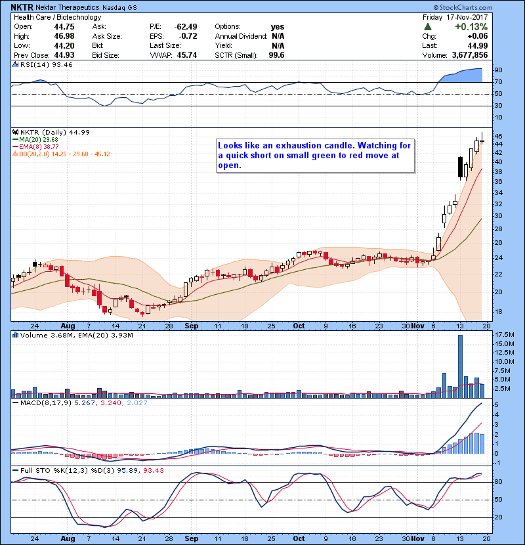The height and width of the screenshot is (545, 525).
Task: Click the Full STO legend line marker
Action: point(16,470)
